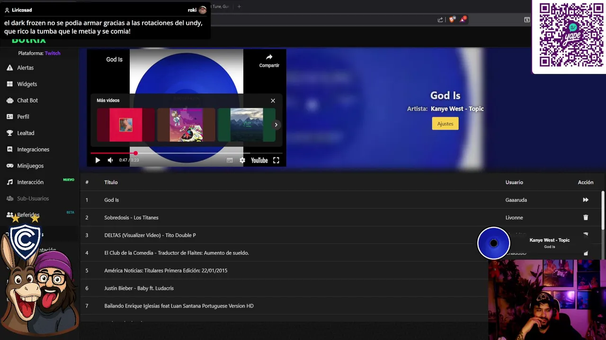This screenshot has height=340, width=606.
Task: Click the Twitch platform link
Action: click(53, 53)
